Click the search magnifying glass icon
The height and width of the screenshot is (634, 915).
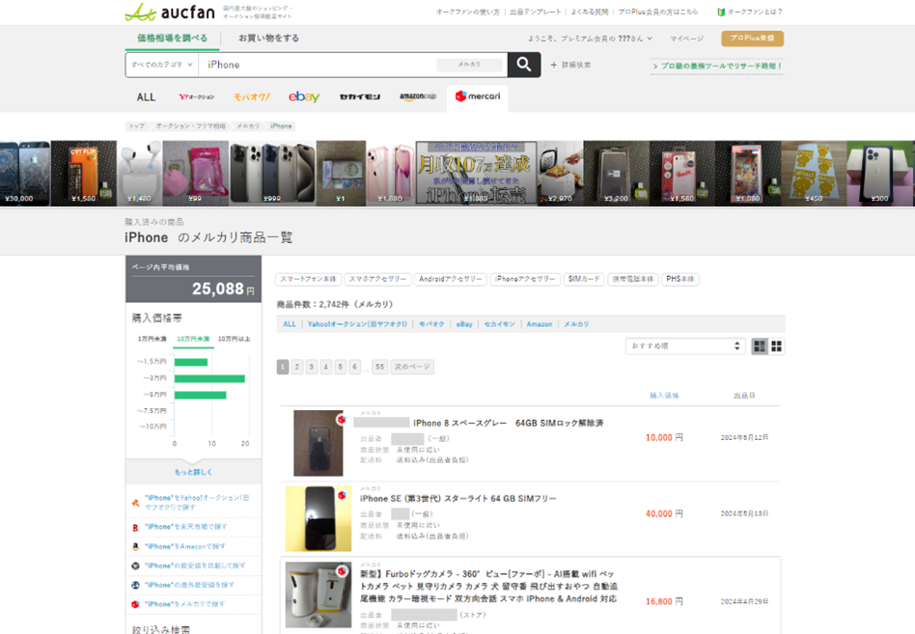tap(522, 64)
